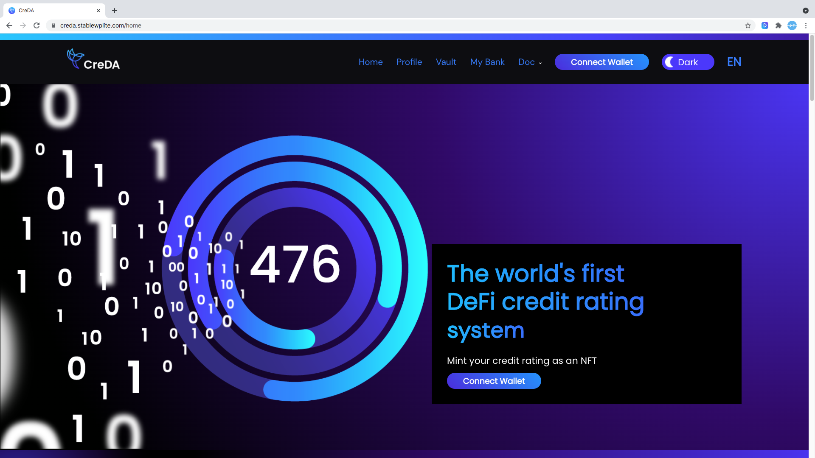Screen dimensions: 815x458
Task: Toggle the Dark mode switch
Action: 688,62
